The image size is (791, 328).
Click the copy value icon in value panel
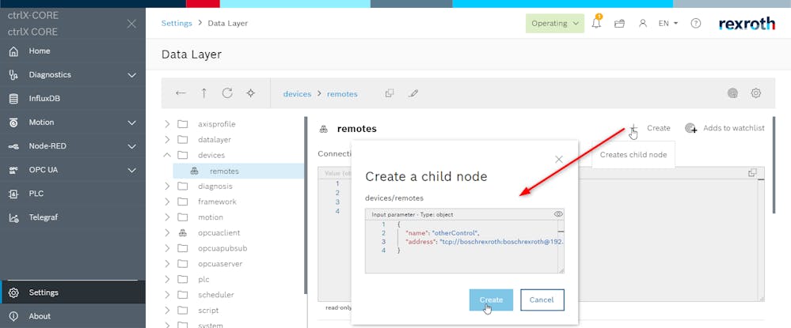pyautogui.click(x=752, y=173)
